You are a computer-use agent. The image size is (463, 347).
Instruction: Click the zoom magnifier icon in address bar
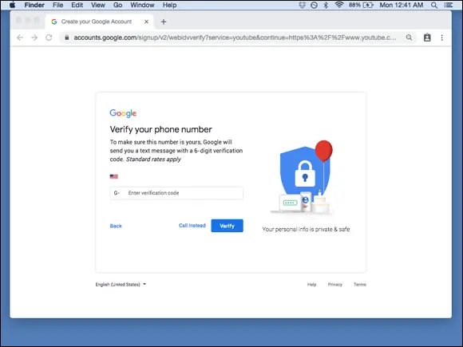[409, 37]
